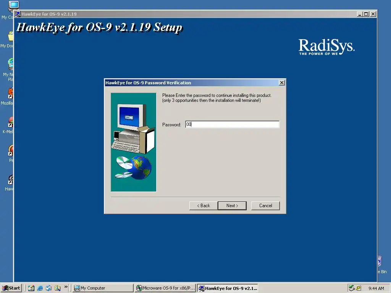Select the My Computer desktop icon
Viewport: 391px width, 293px height.
[x=10, y=10]
